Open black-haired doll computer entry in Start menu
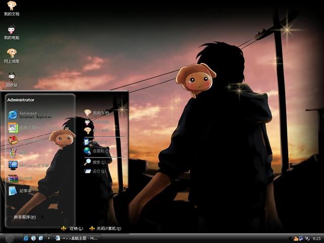Viewport: 324px width, 243px height. coord(97,122)
